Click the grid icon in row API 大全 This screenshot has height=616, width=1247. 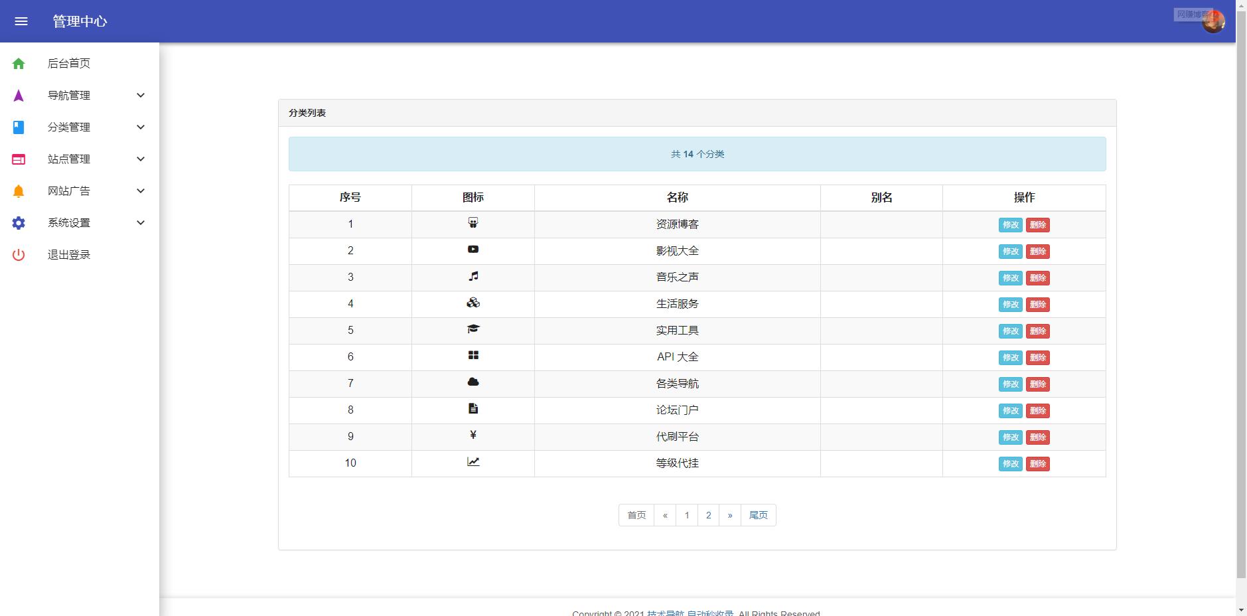(473, 356)
